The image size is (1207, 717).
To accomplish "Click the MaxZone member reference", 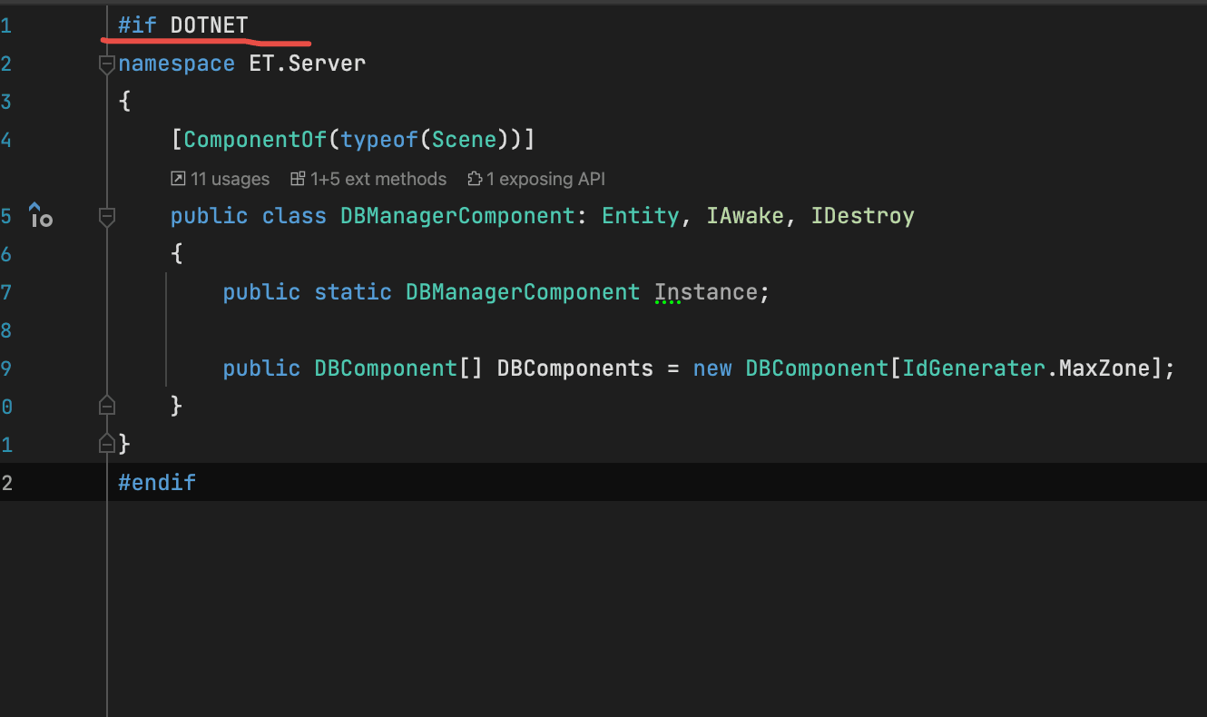I will point(1104,368).
